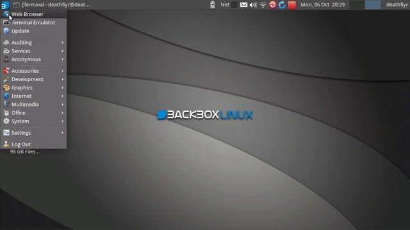The height and width of the screenshot is (230, 410).
Task: Switch to the Terminal window in the panel
Action: (x=52, y=4)
